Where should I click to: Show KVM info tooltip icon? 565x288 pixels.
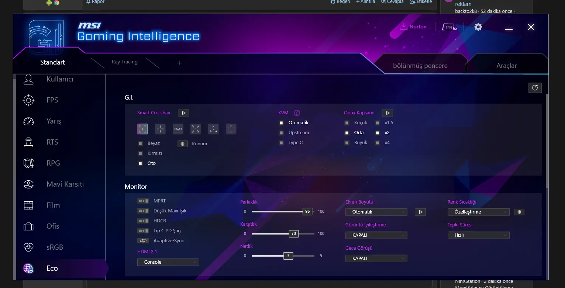(297, 113)
